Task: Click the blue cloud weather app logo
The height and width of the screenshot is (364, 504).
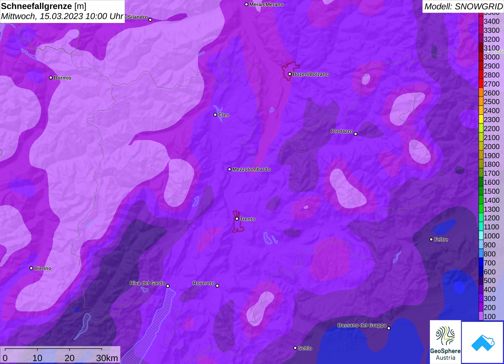Action: [x=483, y=342]
